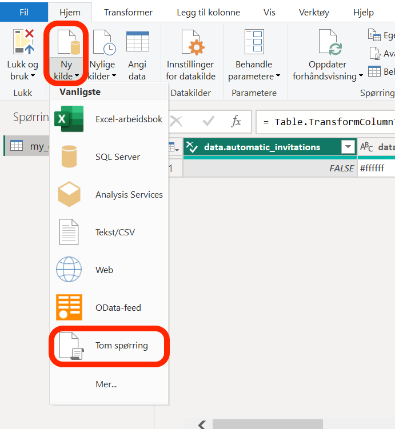
Task: Select the my_ query in the queries pane
Action: pyautogui.click(x=27, y=146)
